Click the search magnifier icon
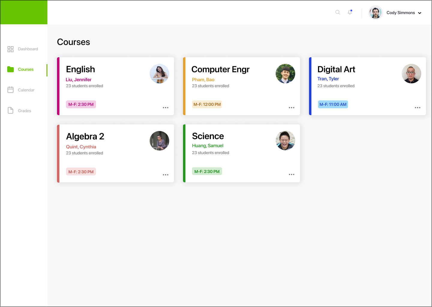This screenshot has width=432, height=307. click(338, 12)
